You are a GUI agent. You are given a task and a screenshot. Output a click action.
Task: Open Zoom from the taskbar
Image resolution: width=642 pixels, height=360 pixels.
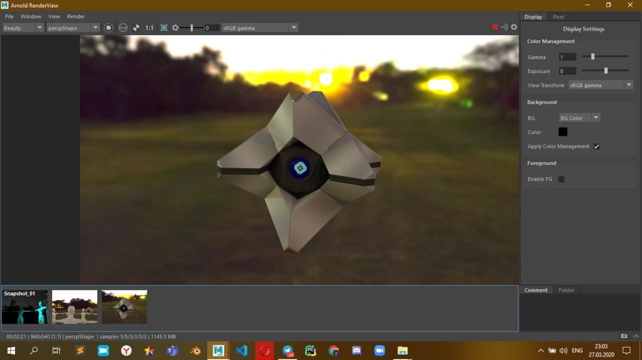click(x=380, y=350)
